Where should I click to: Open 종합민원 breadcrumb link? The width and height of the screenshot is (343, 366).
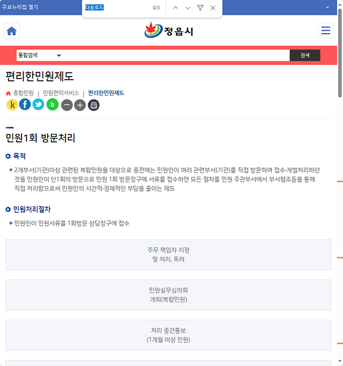23,93
